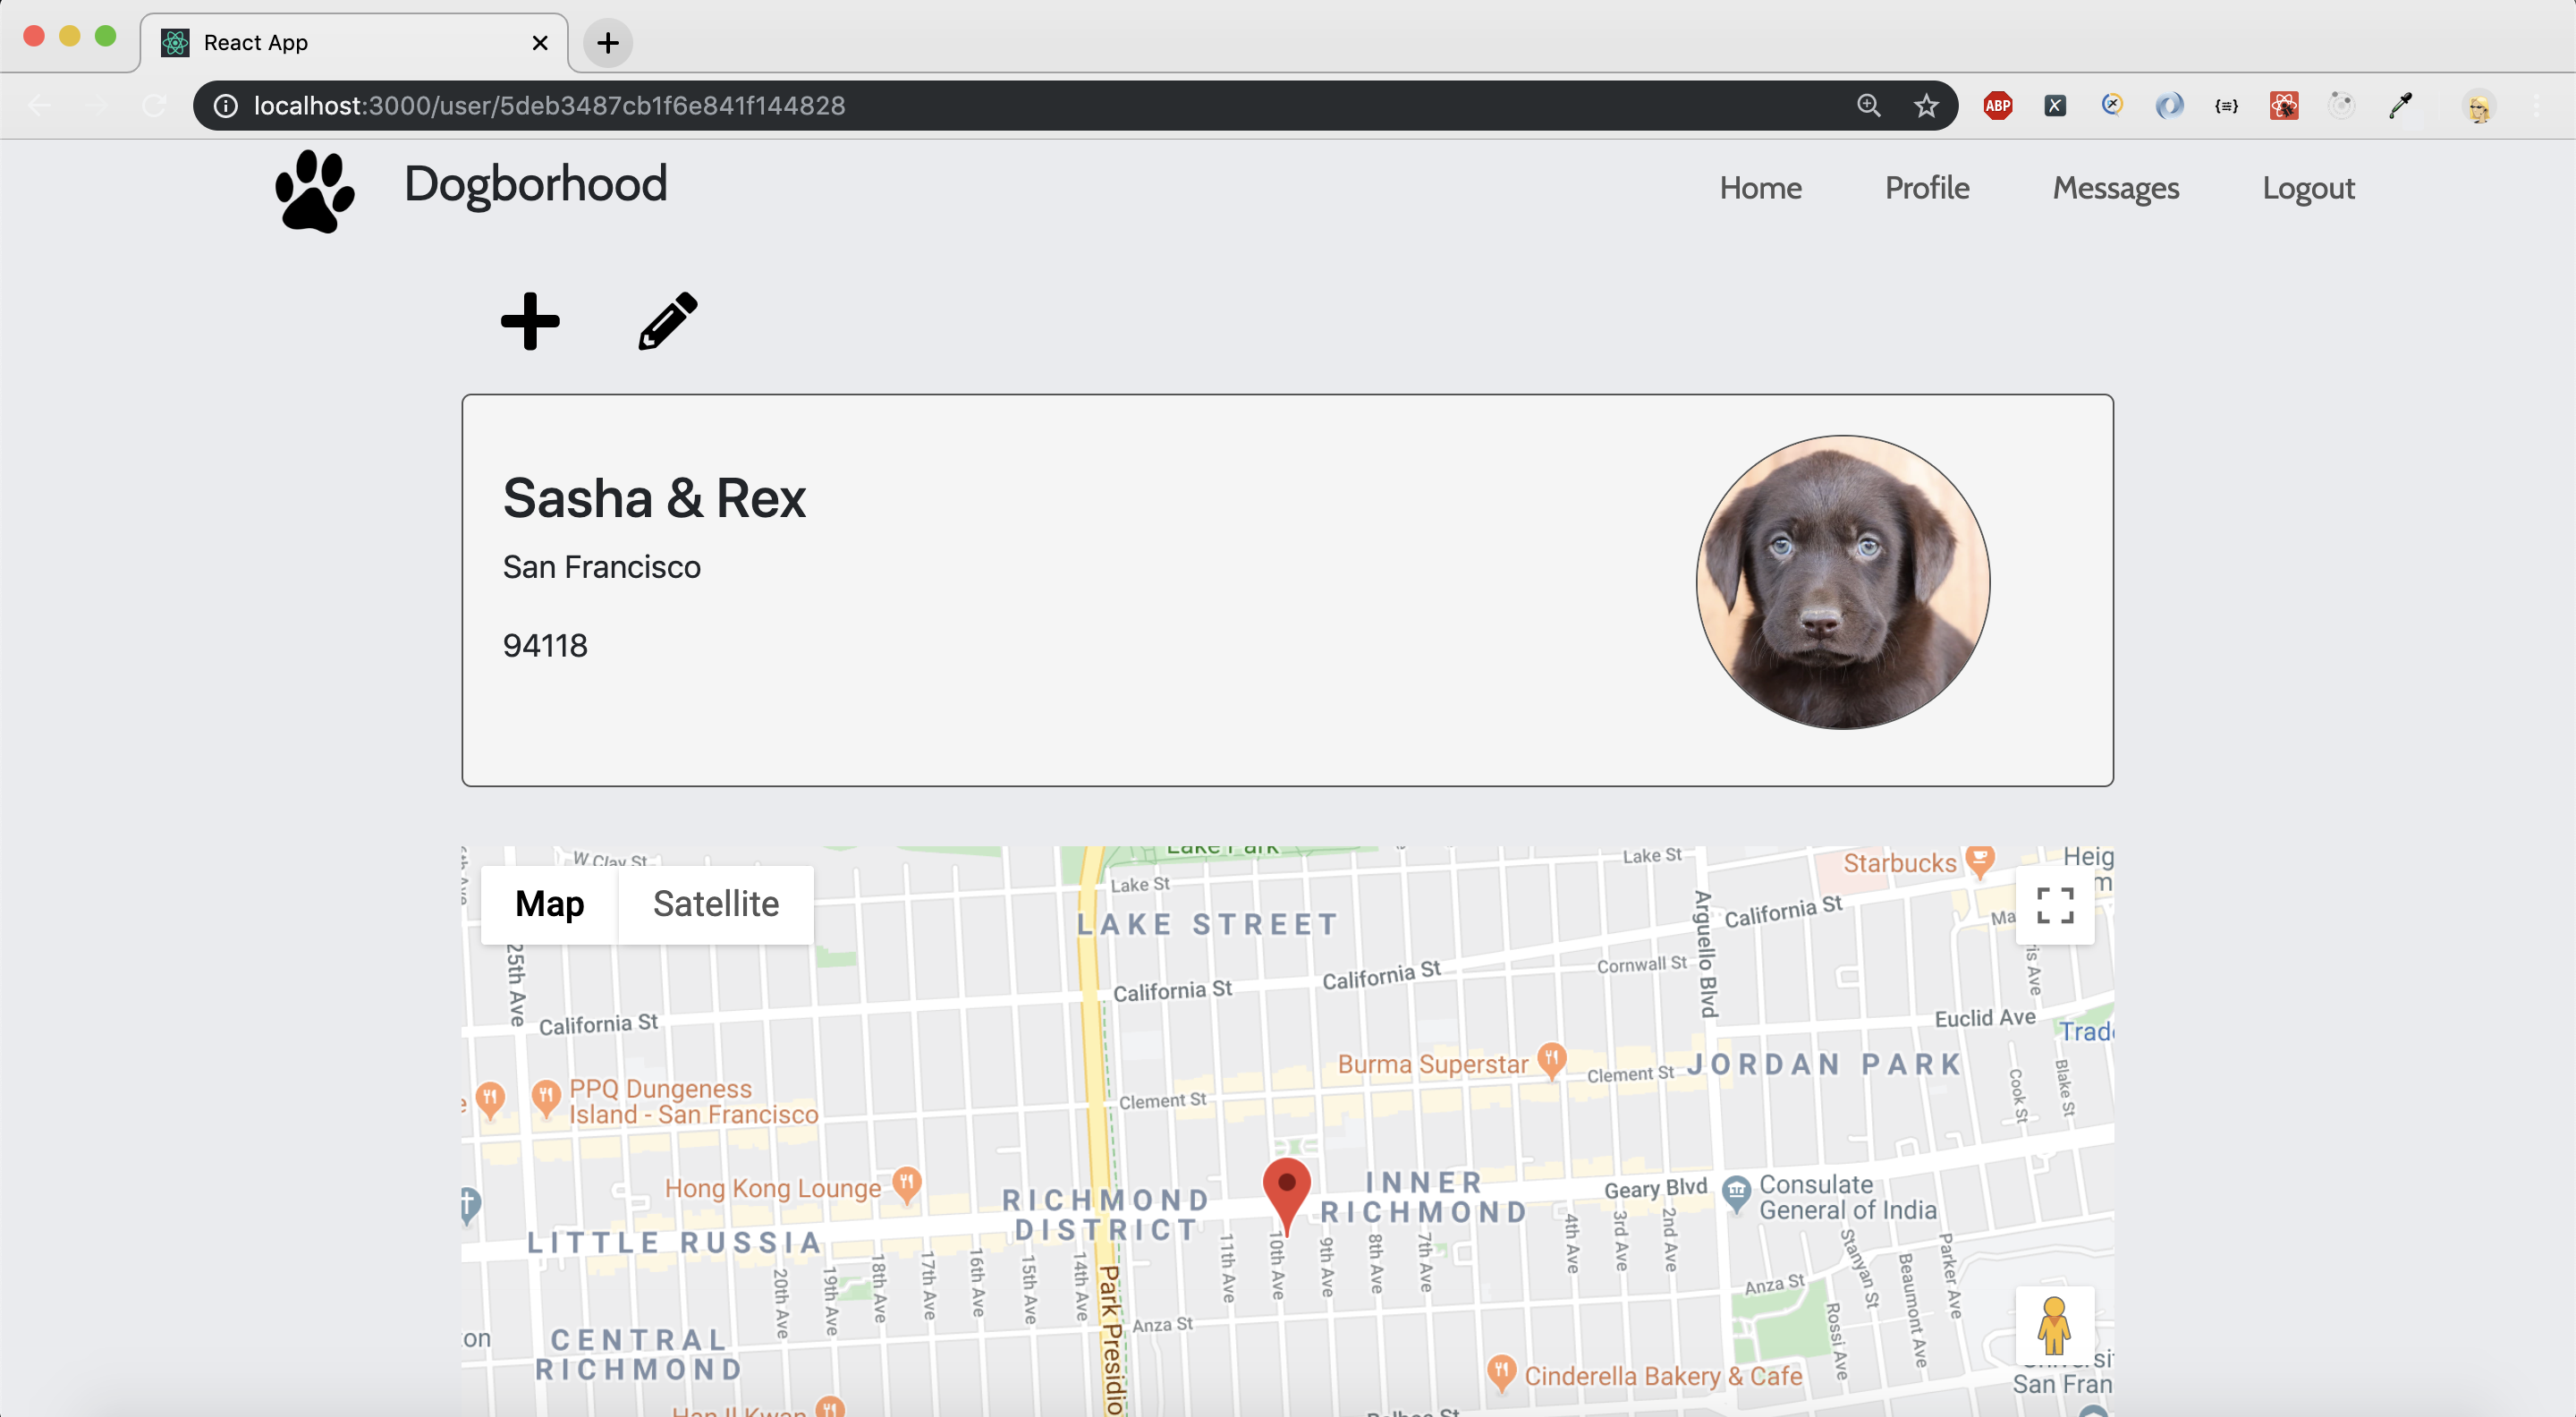The image size is (2576, 1417).
Task: Click the page refresh icon in the browser
Action: click(x=154, y=105)
